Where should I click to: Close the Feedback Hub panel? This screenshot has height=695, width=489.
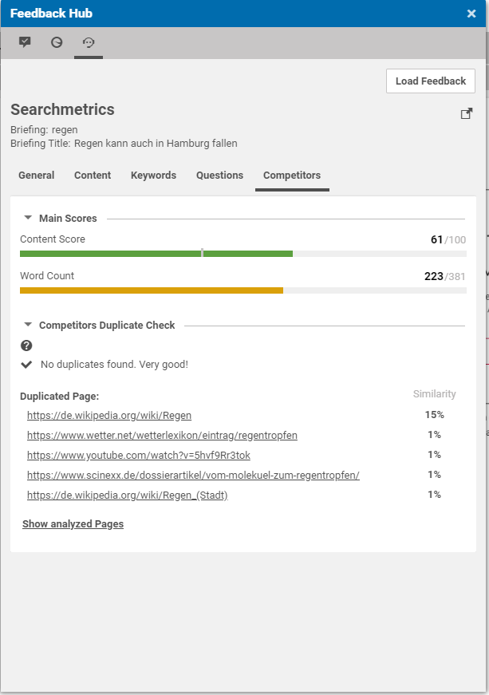coord(471,14)
